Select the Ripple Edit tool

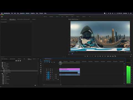coord(41,64)
